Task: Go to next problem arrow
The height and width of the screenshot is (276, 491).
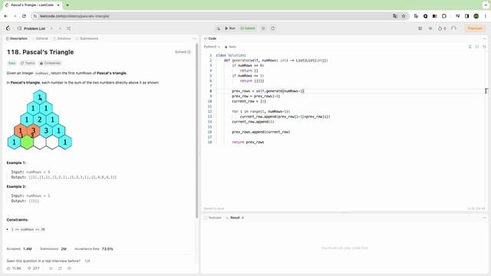Action: pos(60,28)
